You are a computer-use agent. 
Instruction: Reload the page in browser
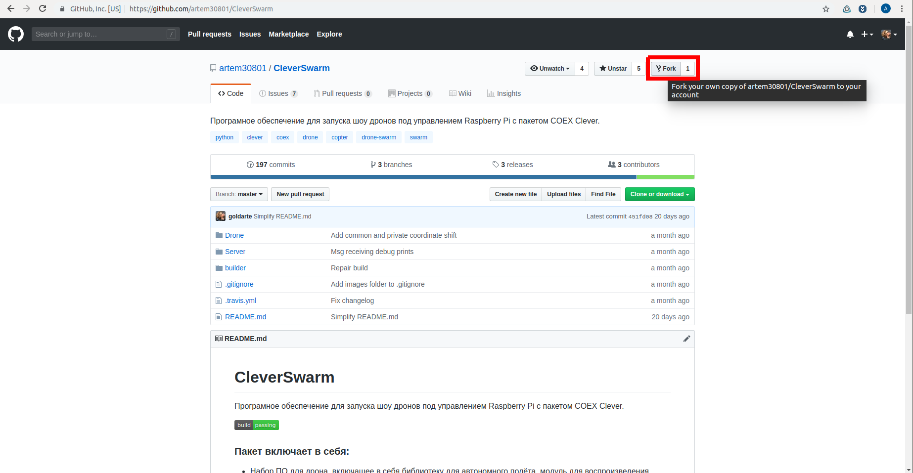point(43,9)
